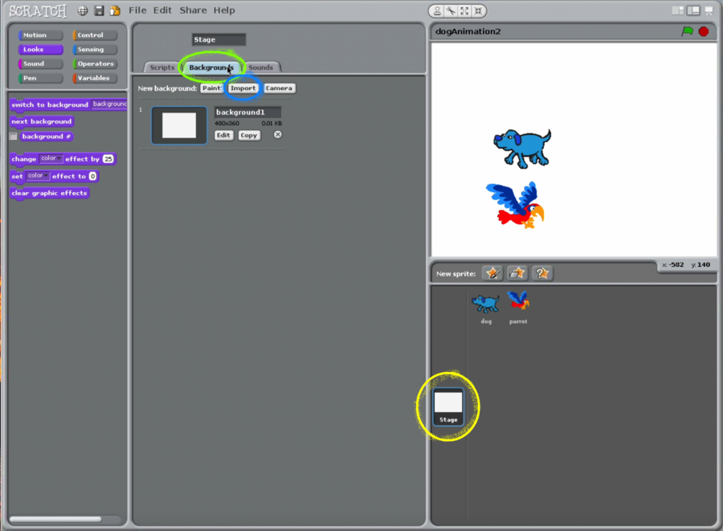Open color dropdown in change effect block
Screen dimensions: 723x531
click(x=51, y=159)
